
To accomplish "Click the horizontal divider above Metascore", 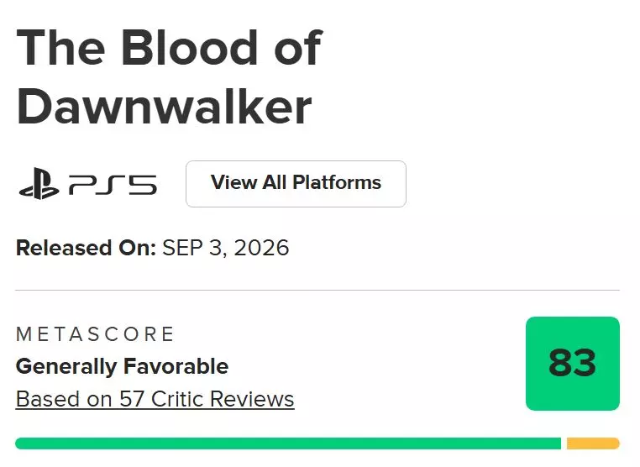I will pyautogui.click(x=317, y=291).
